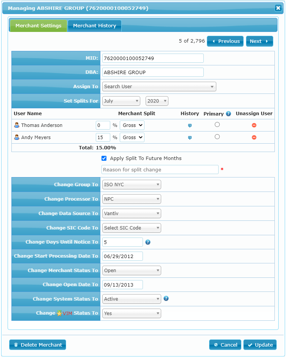Open the Assign To user dropdown
The height and width of the screenshot is (358, 287).
pos(159,87)
